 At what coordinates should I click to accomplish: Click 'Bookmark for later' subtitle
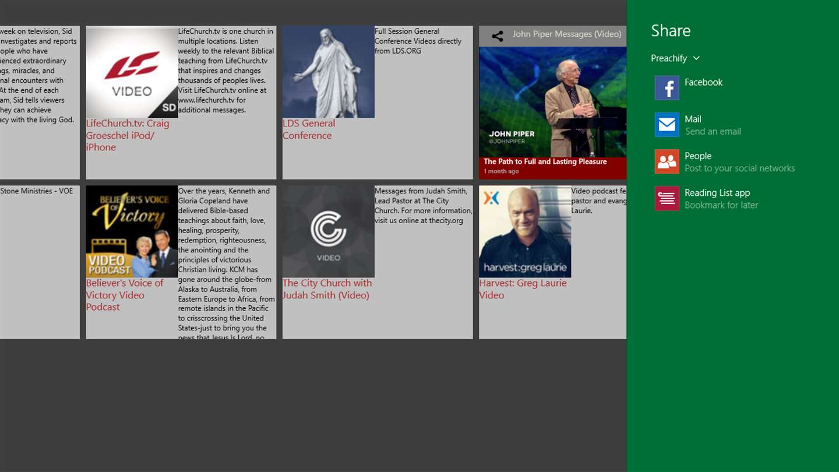721,205
